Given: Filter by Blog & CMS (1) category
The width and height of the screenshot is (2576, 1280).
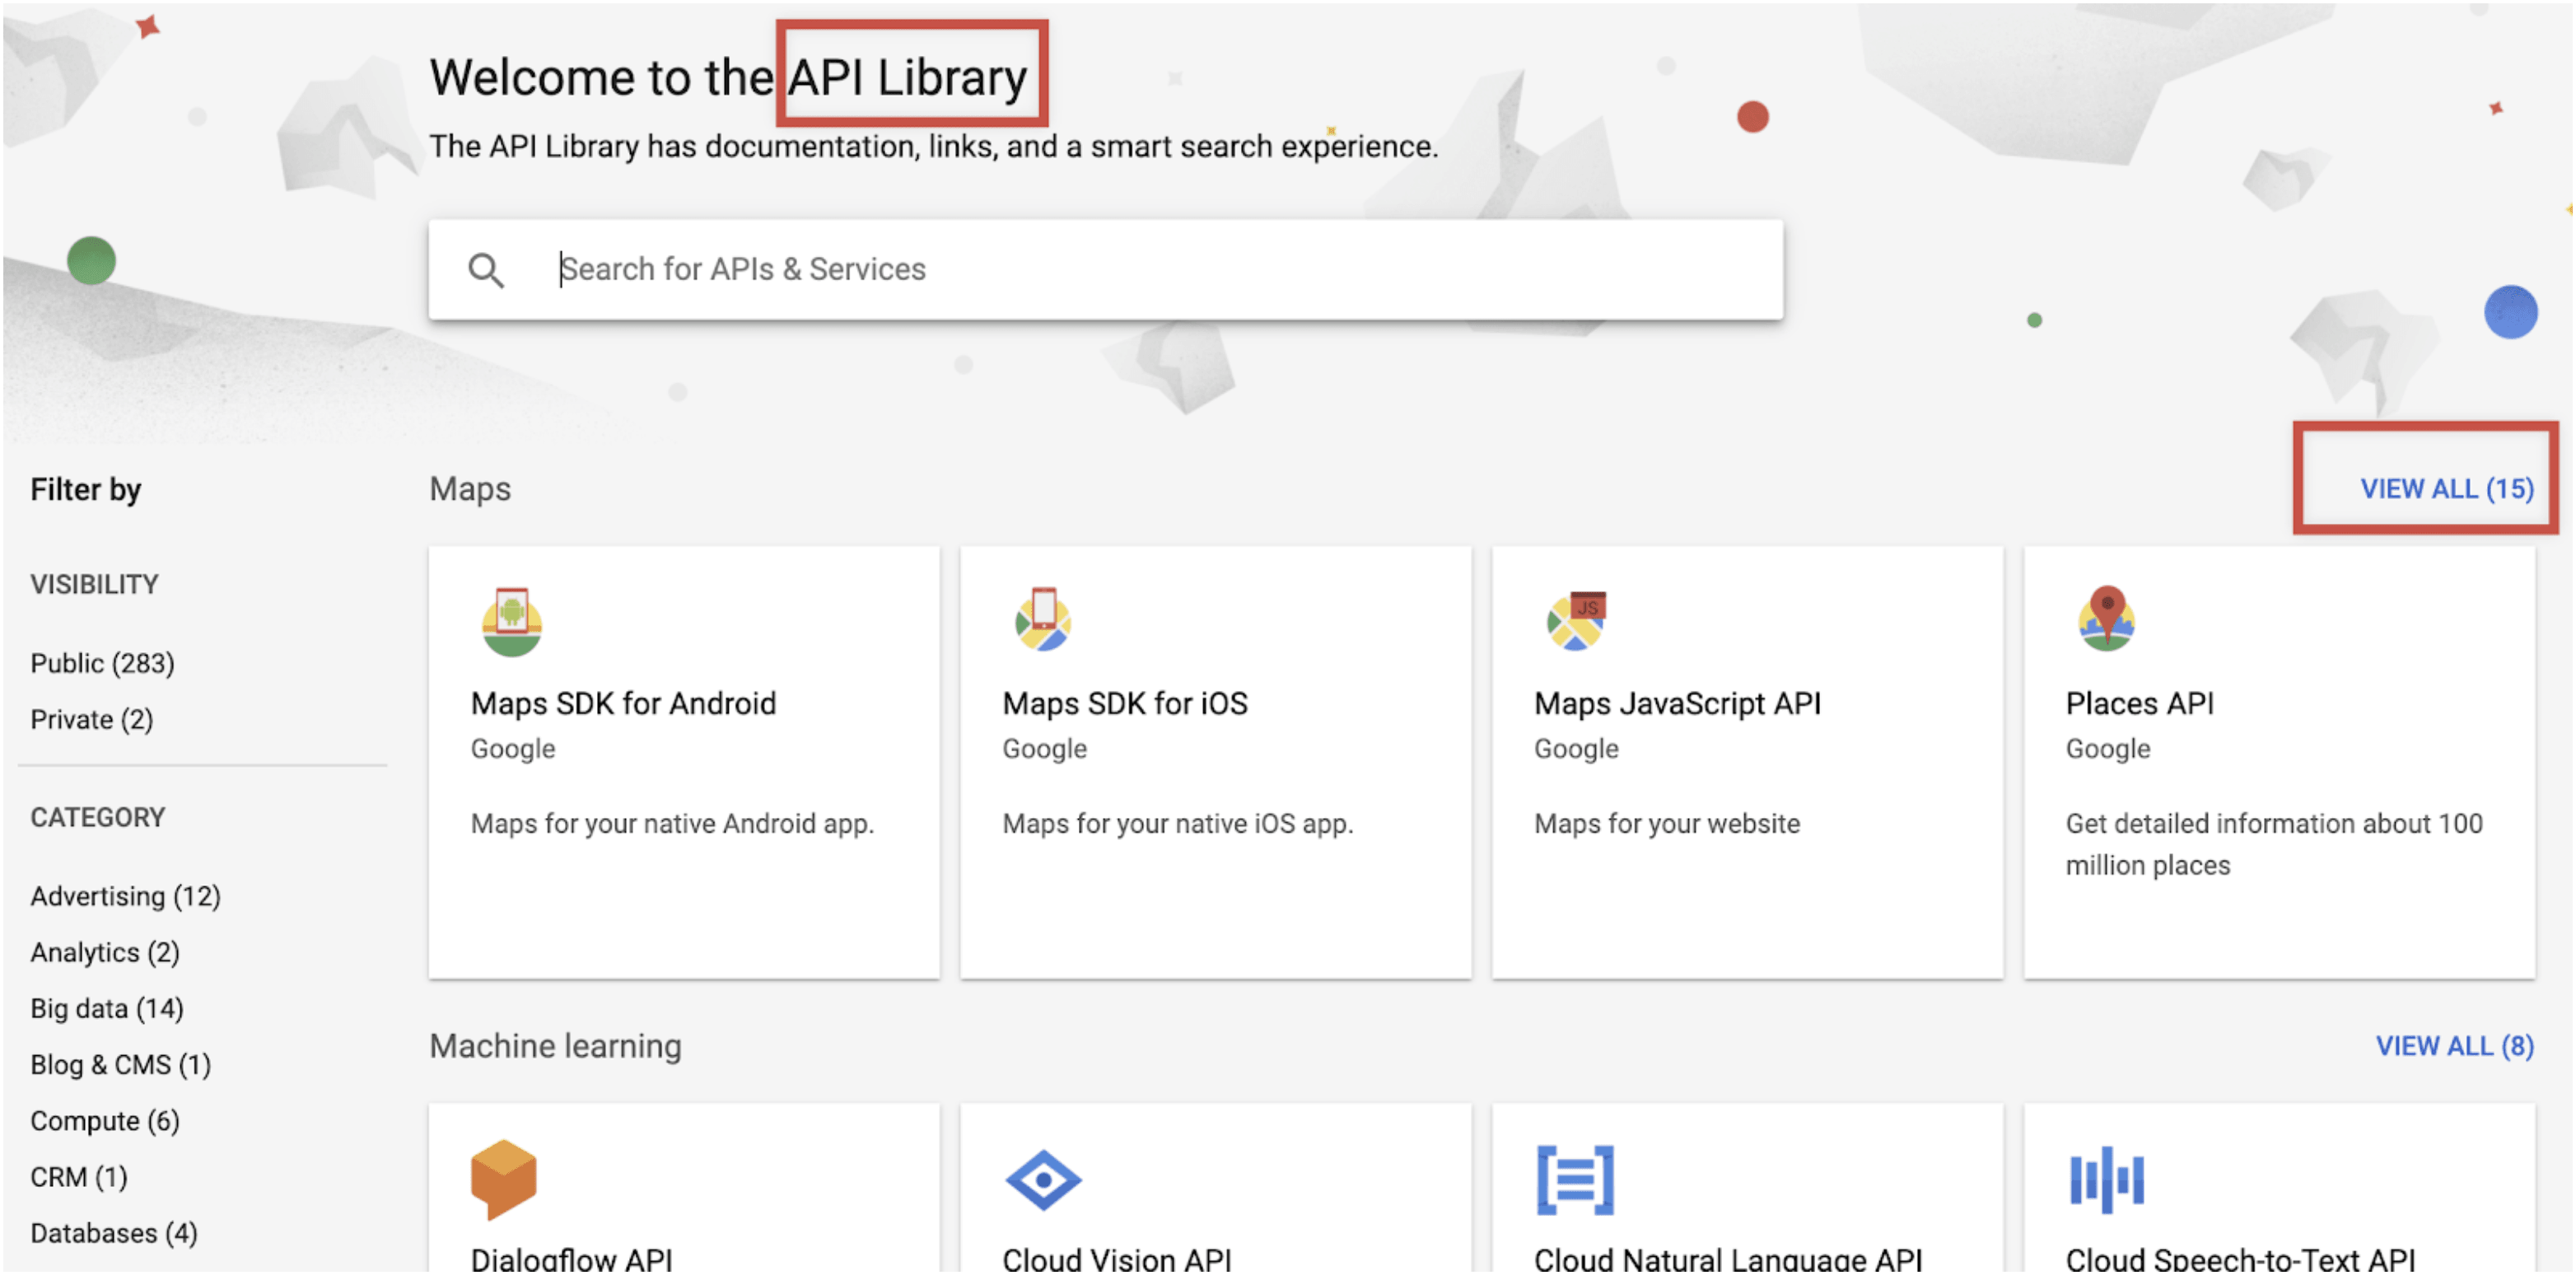Looking at the screenshot, I should pyautogui.click(x=120, y=1064).
